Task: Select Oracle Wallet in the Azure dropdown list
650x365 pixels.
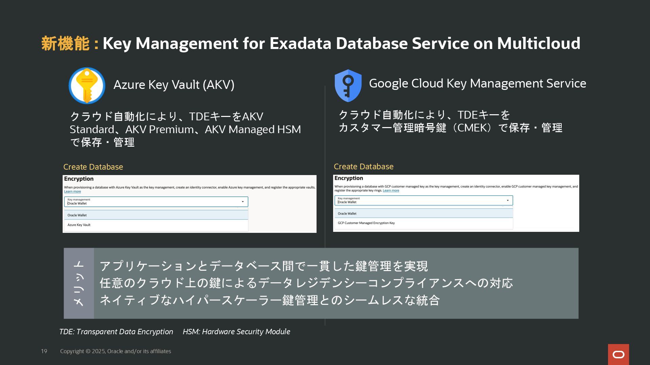Action: (77, 215)
